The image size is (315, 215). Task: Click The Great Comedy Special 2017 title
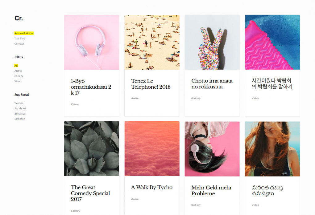click(x=90, y=193)
